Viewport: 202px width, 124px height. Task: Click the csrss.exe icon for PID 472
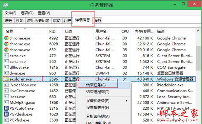pyautogui.click(x=6, y=56)
